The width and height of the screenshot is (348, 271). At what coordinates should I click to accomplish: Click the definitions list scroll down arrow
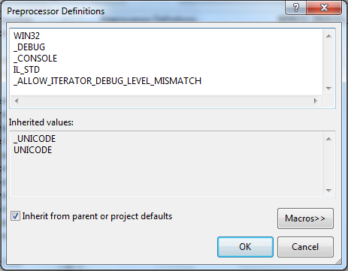click(328, 89)
